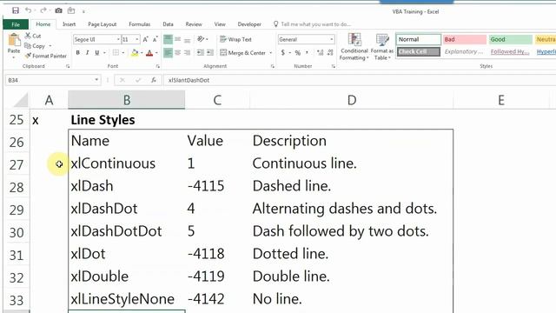Click the Redo arrow
The height and width of the screenshot is (313, 556).
43,10
